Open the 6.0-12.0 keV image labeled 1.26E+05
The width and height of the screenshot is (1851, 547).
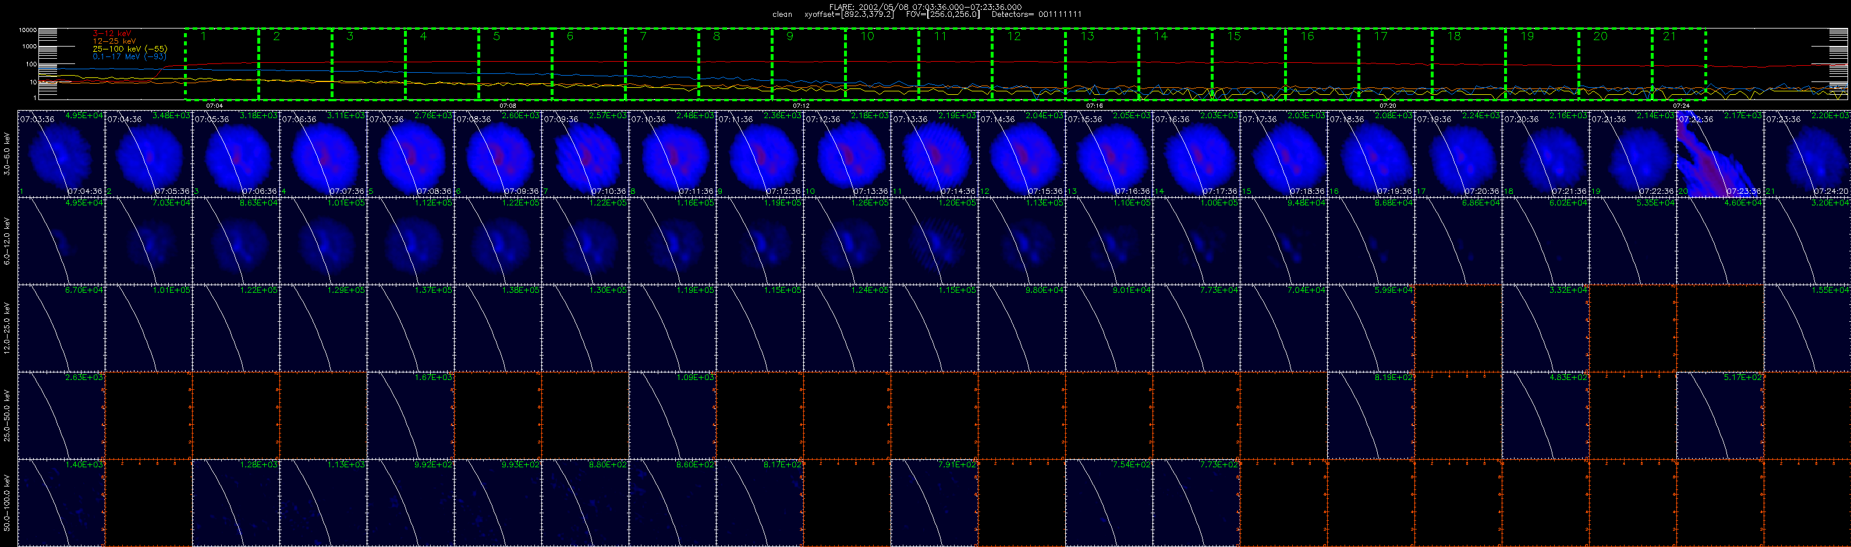click(x=847, y=241)
